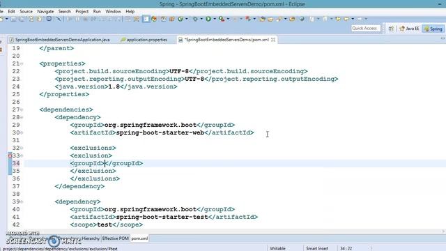This screenshot has height=251, width=446.
Task: Open the Run menu
Action: pos(97,11)
